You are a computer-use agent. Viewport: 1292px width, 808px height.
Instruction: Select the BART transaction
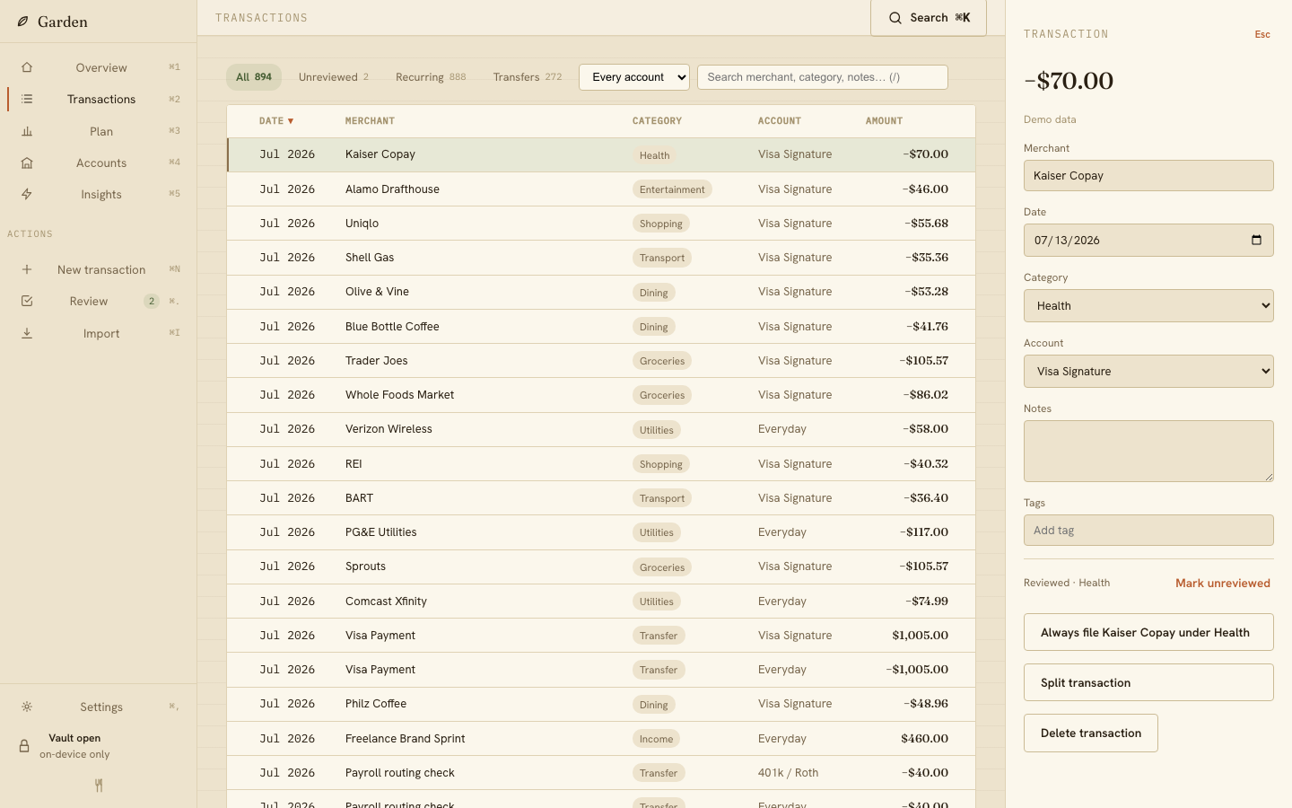coord(601,498)
